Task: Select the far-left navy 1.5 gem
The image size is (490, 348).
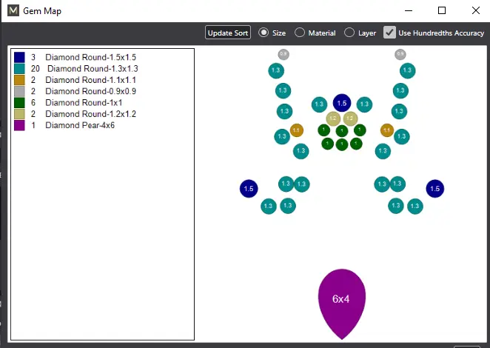Action: pyautogui.click(x=249, y=189)
